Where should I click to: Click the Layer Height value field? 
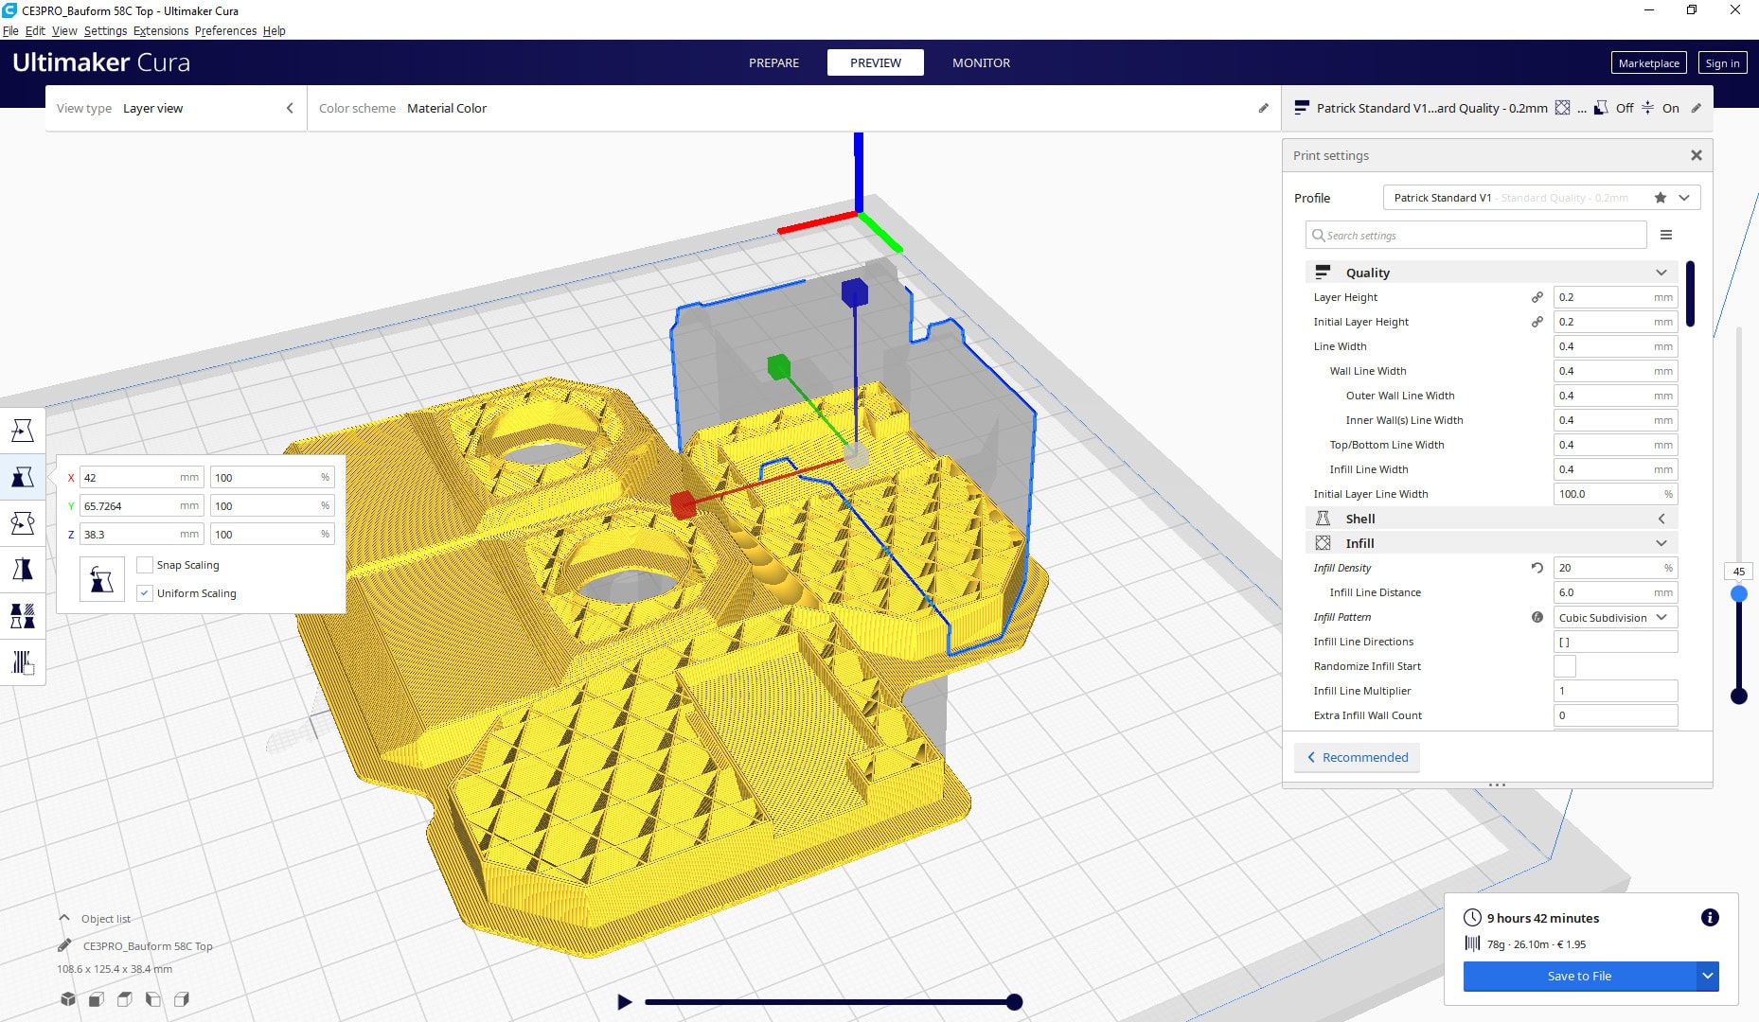[1615, 297]
